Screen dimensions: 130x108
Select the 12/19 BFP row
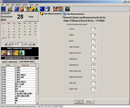tap(19, 89)
